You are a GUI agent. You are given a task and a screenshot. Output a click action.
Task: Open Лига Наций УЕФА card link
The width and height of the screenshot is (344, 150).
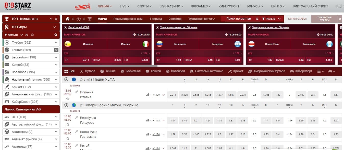click(x=79, y=27)
